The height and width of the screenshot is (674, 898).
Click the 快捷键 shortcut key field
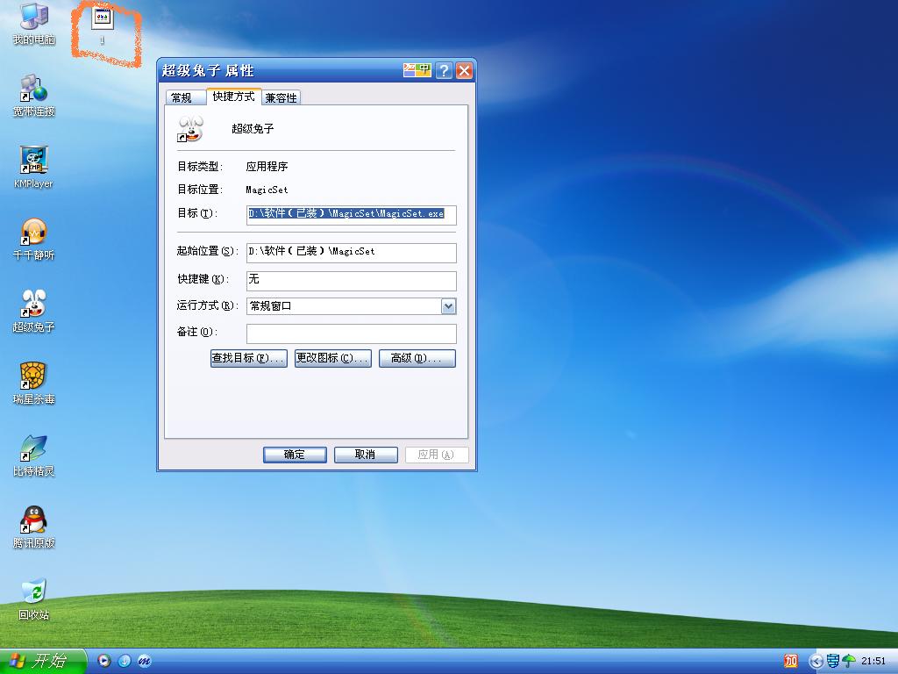351,280
